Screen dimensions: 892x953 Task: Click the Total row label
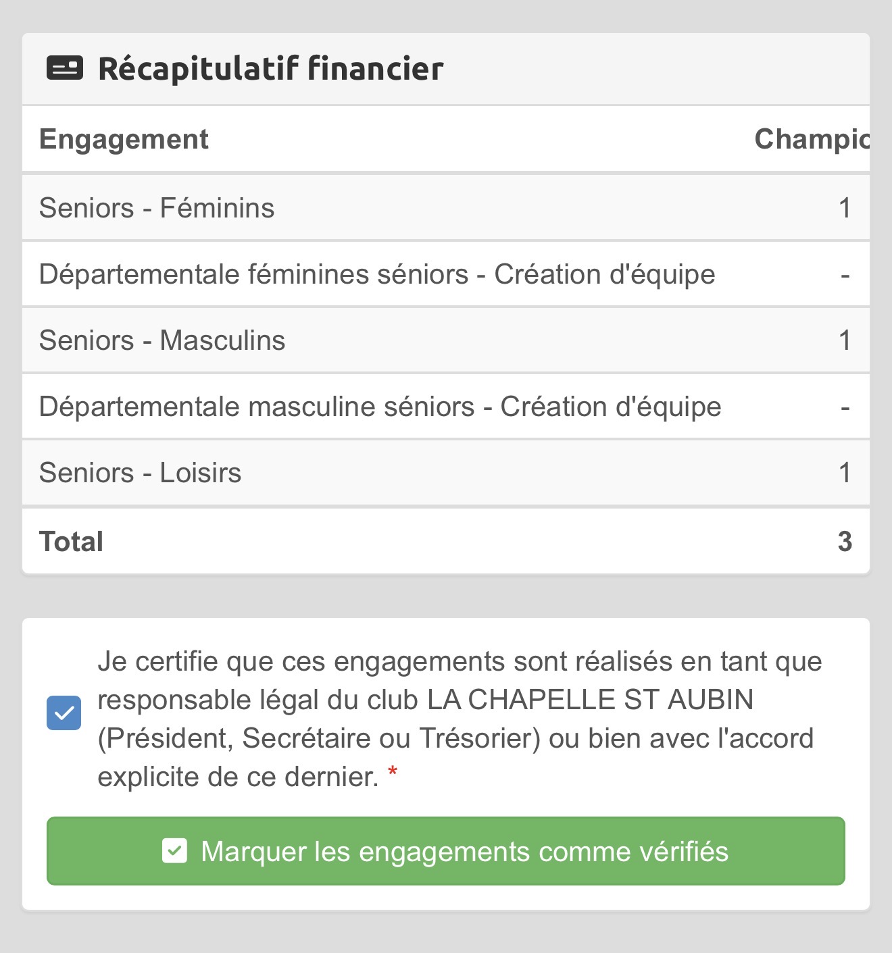71,542
